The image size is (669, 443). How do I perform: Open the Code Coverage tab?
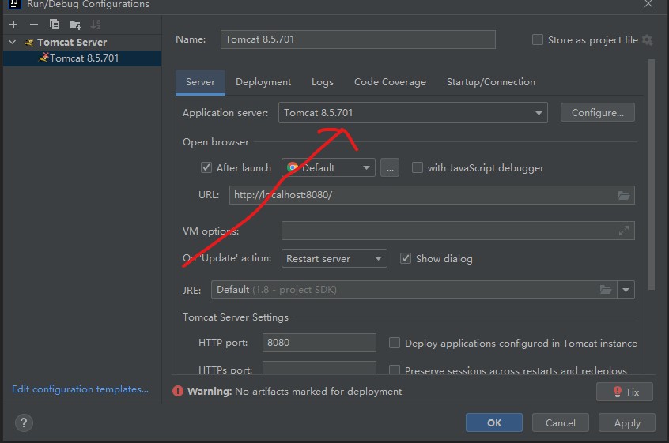click(x=390, y=82)
